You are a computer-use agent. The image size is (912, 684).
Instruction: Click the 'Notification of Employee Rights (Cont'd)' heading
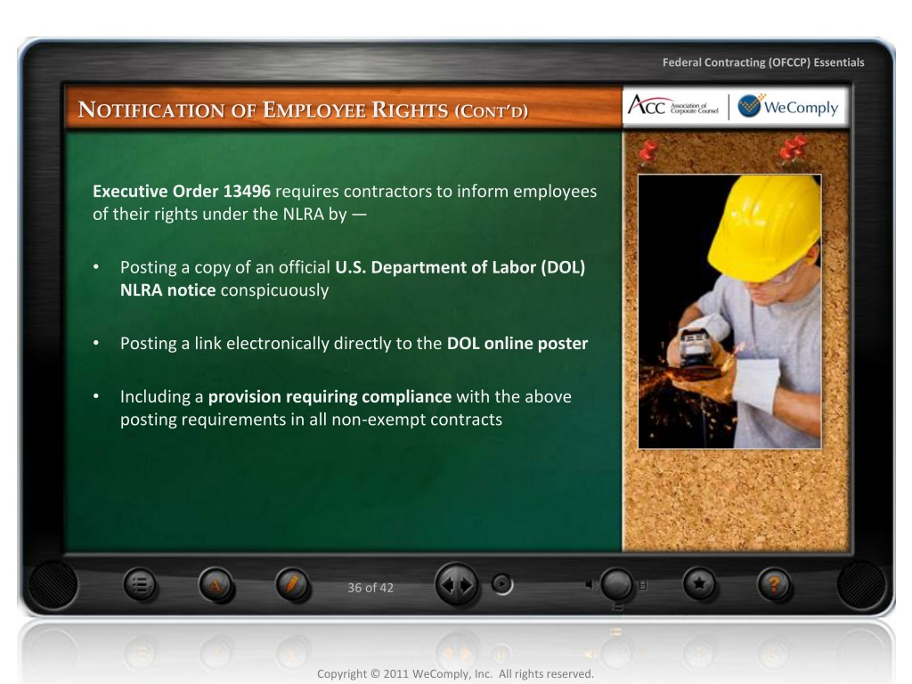click(x=303, y=110)
